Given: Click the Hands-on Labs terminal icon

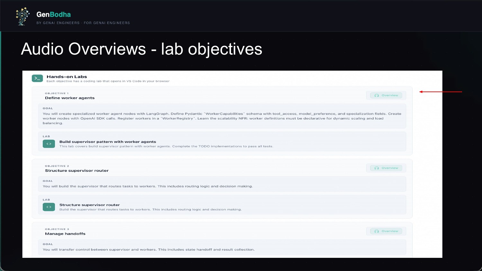Looking at the screenshot, I should 37,78.
